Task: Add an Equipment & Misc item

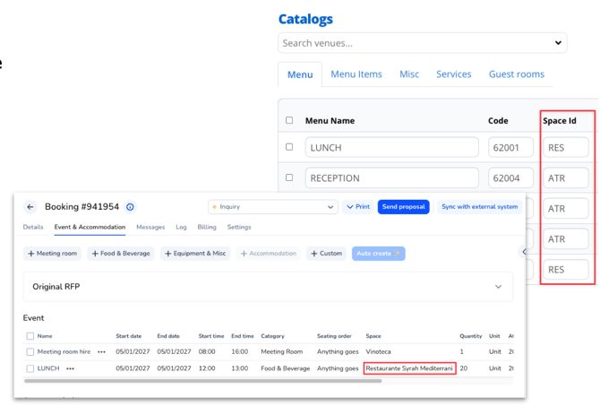Action: (194, 254)
